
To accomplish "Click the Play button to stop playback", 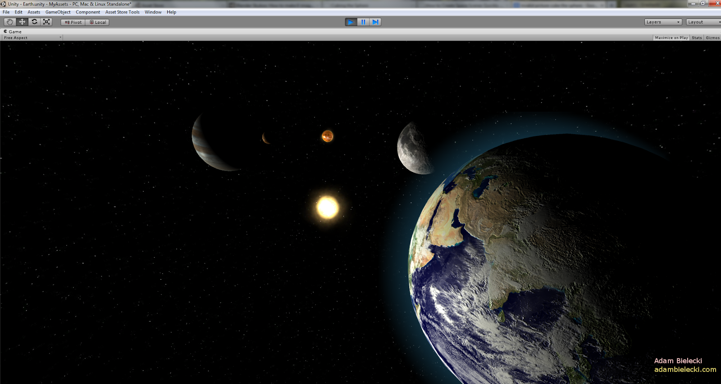I will [351, 22].
